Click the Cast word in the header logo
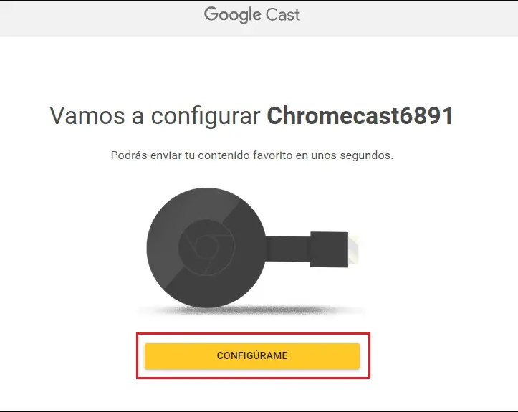 pos(283,15)
